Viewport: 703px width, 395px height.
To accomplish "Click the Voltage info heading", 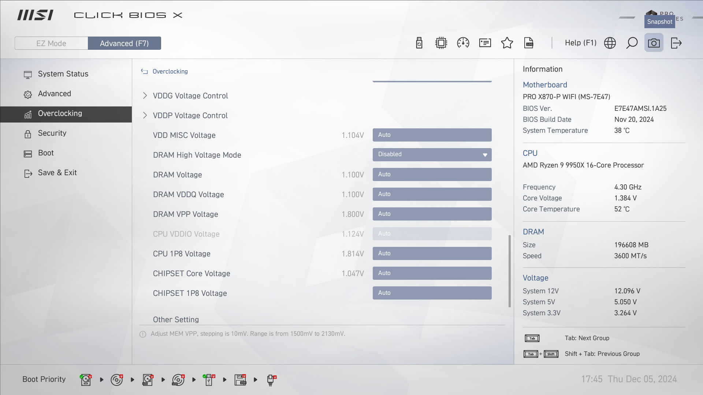I will pyautogui.click(x=535, y=278).
